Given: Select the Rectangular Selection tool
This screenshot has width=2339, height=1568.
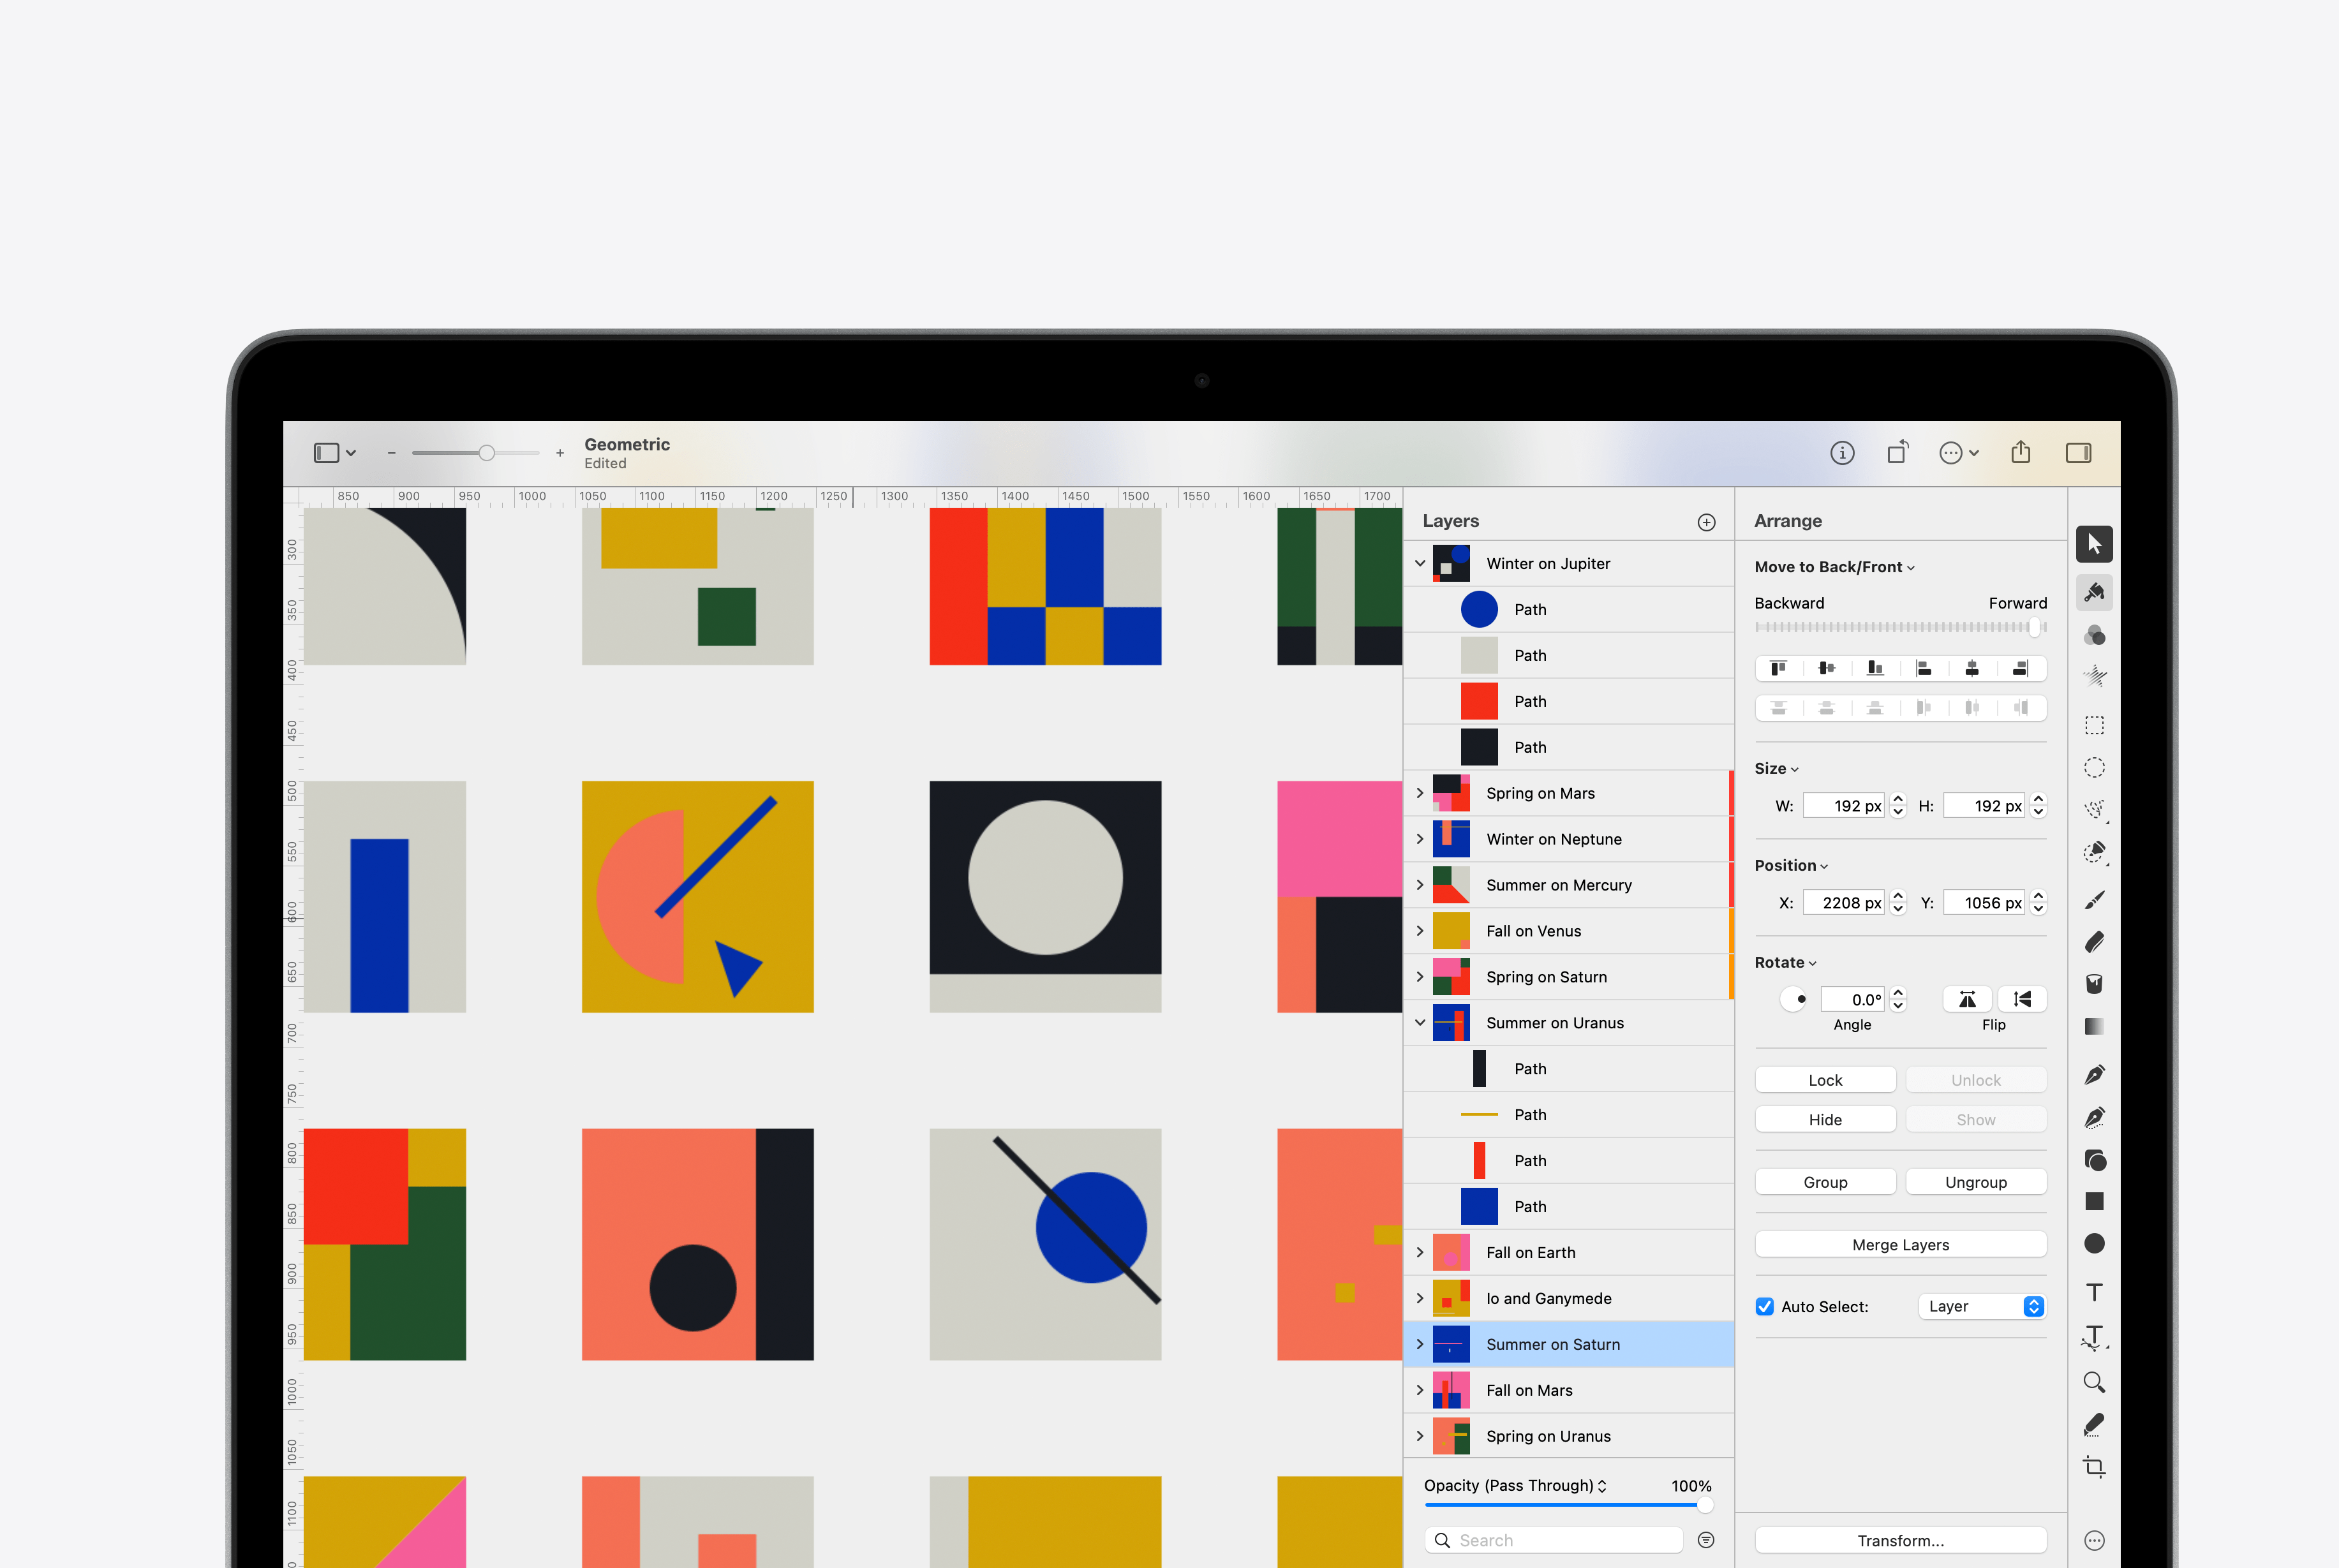Looking at the screenshot, I should (2094, 725).
